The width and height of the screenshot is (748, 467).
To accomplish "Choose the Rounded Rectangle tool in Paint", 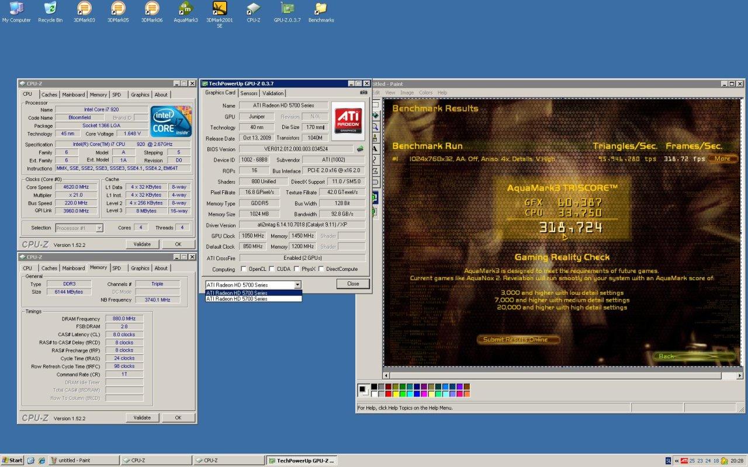I will pyautogui.click(x=376, y=182).
